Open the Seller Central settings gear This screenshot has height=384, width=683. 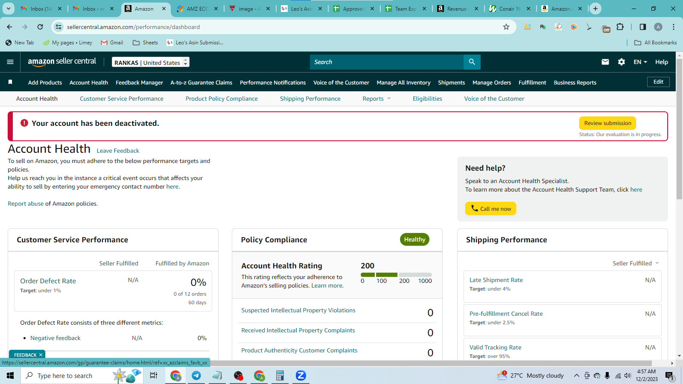622,62
